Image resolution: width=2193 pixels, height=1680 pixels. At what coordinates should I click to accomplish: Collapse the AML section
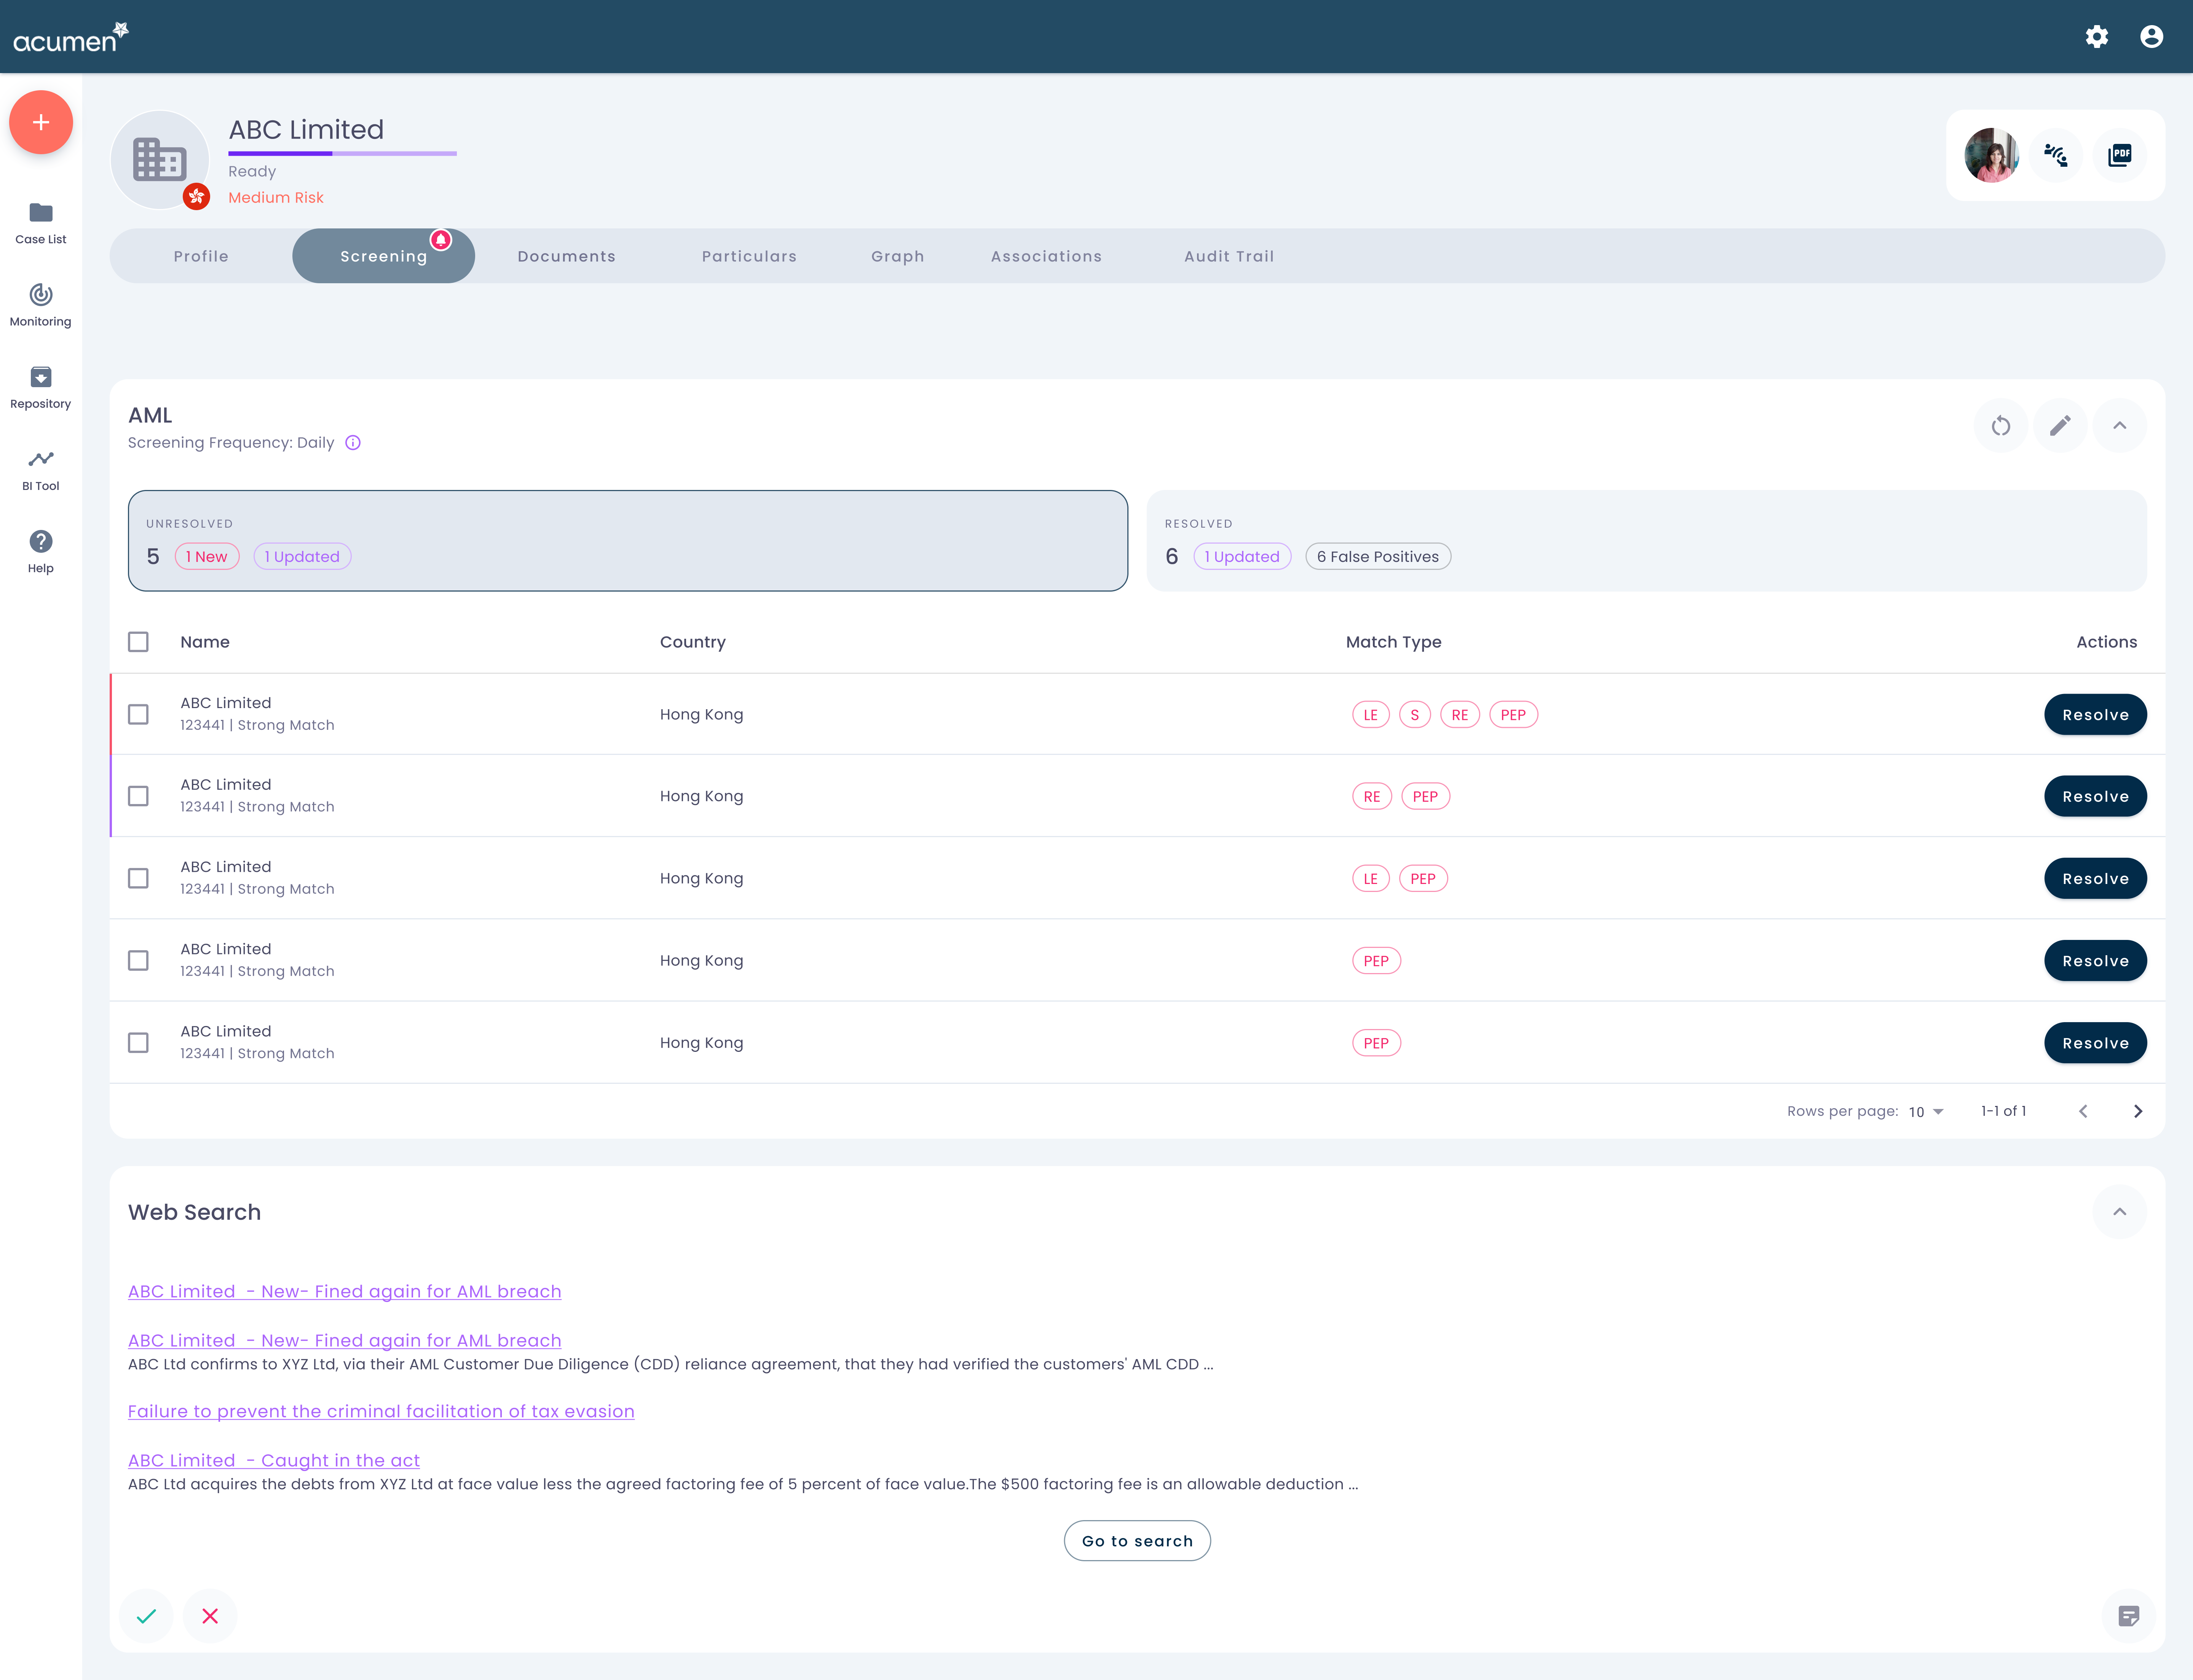[x=2119, y=426]
